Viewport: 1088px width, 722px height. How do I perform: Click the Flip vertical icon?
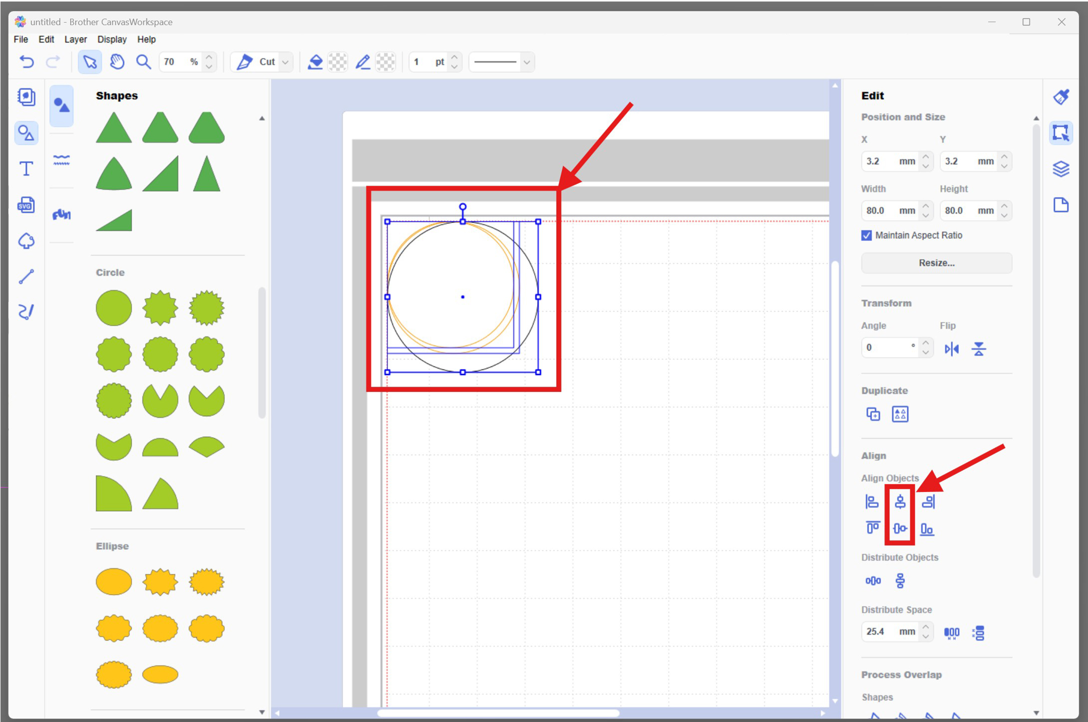coord(979,349)
